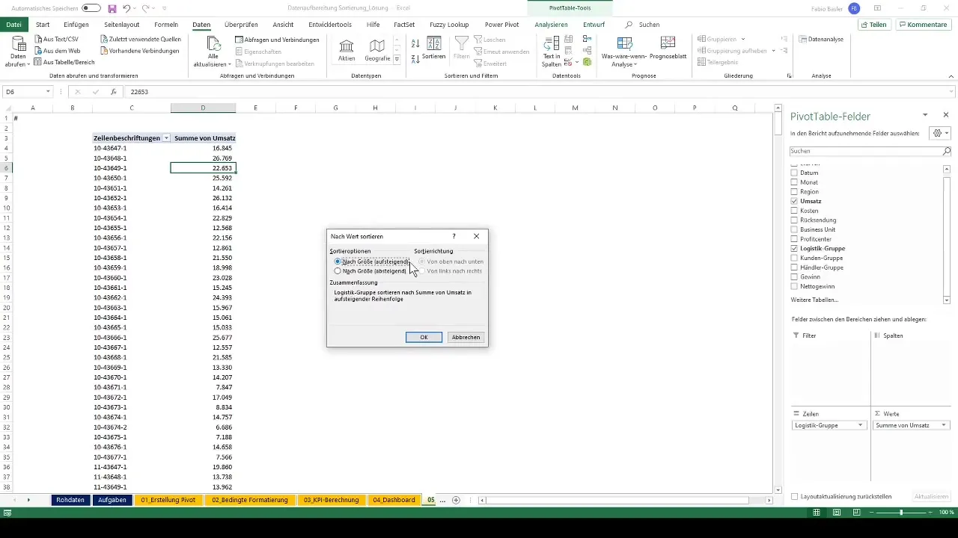Click Text in Spalten tool
The width and height of the screenshot is (958, 538).
pyautogui.click(x=552, y=51)
